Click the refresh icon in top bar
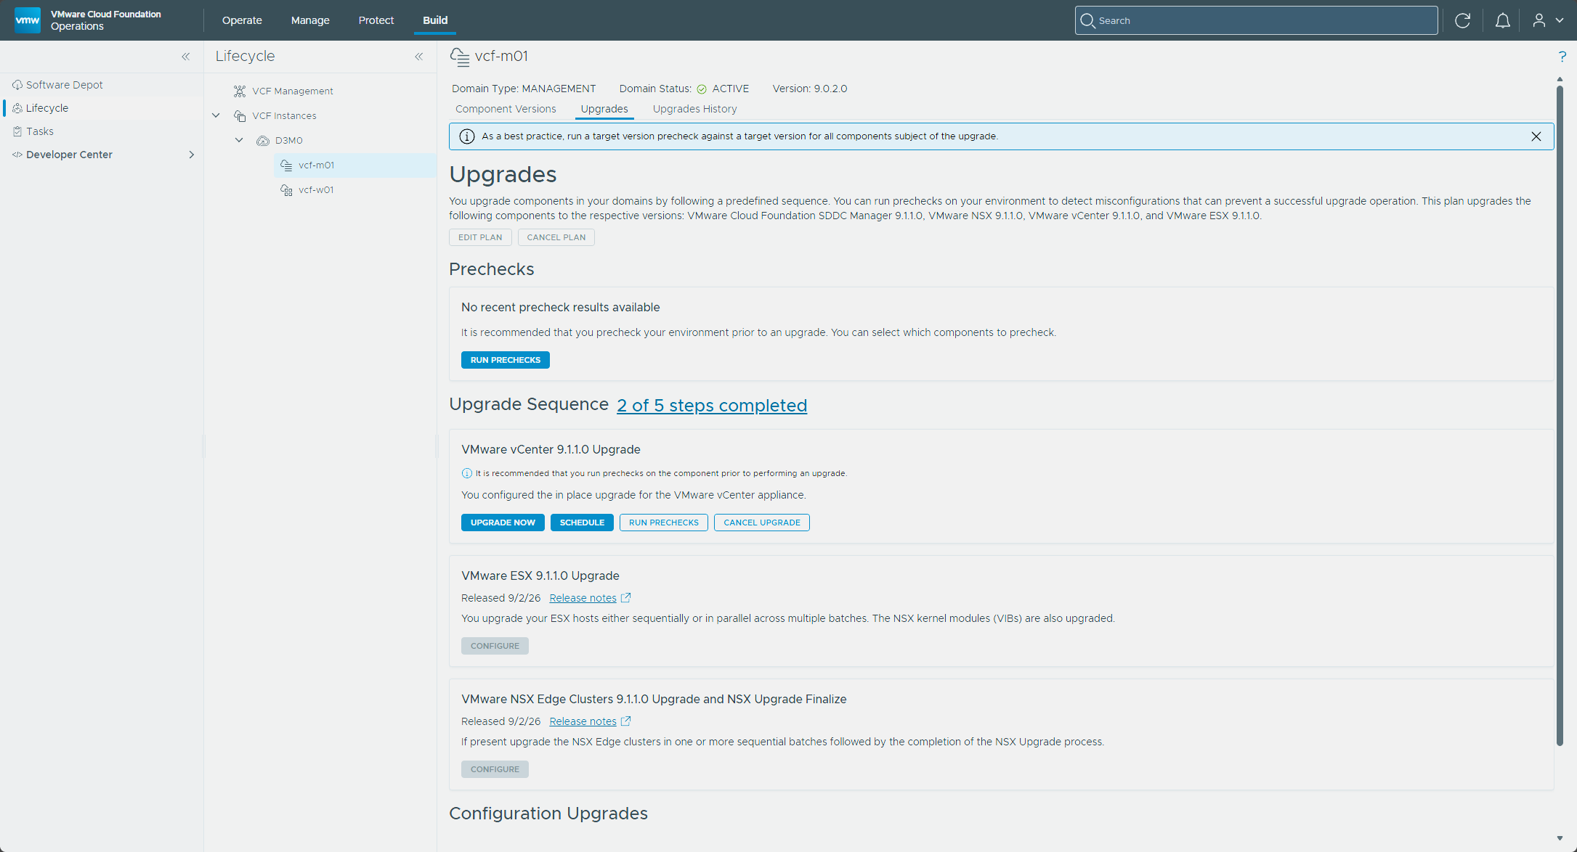Image resolution: width=1577 pixels, height=852 pixels. pyautogui.click(x=1463, y=20)
